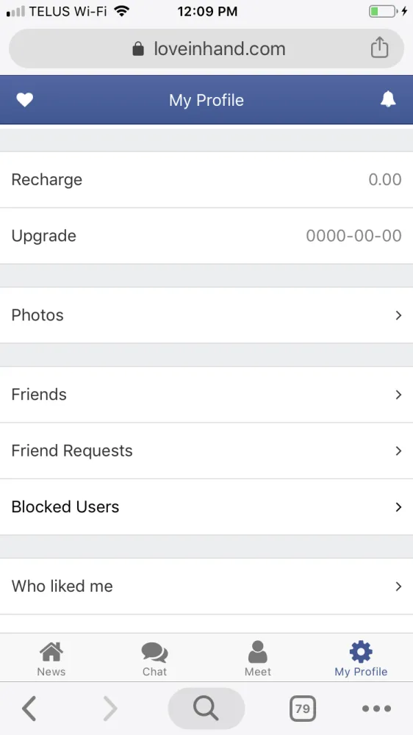The height and width of the screenshot is (735, 413).
Task: Open Who liked me
Action: pos(206,587)
